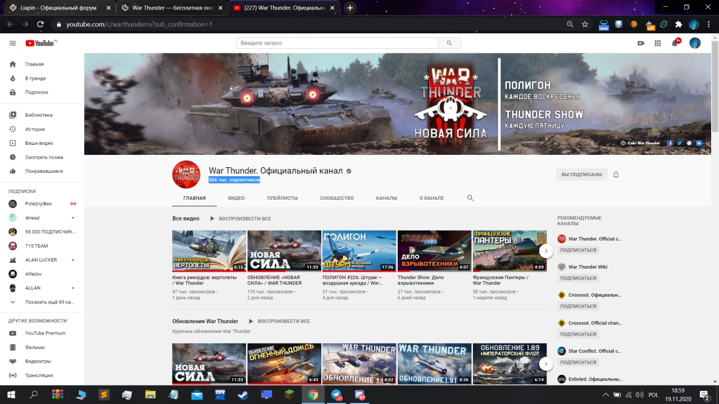
Task: Subscribe to War Thunder Wiki channel
Action: tap(578, 278)
